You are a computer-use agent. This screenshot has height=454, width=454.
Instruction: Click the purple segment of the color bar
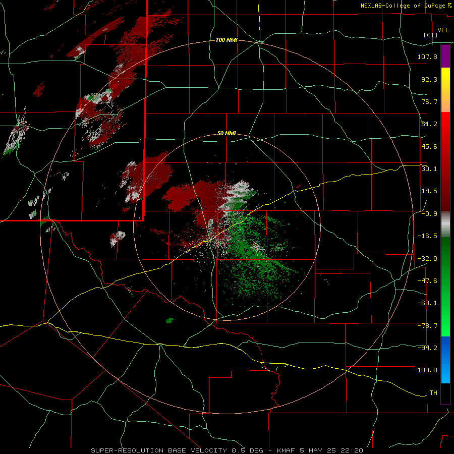click(x=445, y=56)
